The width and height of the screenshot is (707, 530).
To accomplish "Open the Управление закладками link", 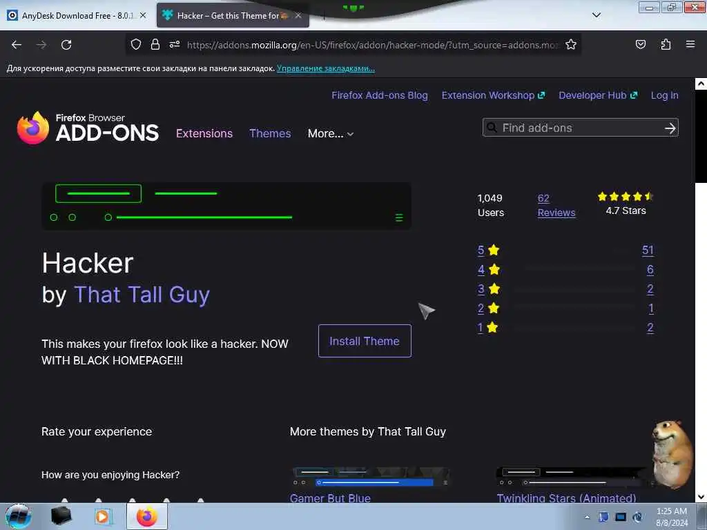I will pos(326,68).
